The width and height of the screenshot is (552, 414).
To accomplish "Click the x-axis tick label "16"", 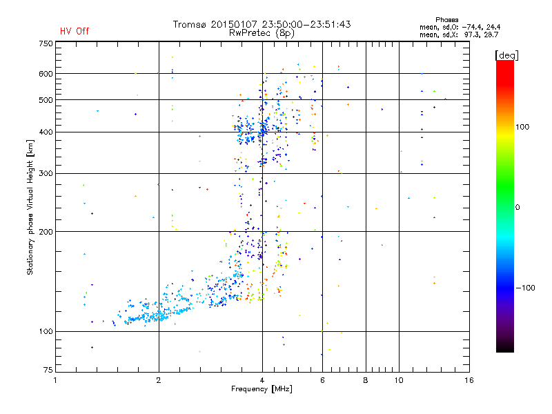I will point(469,380).
